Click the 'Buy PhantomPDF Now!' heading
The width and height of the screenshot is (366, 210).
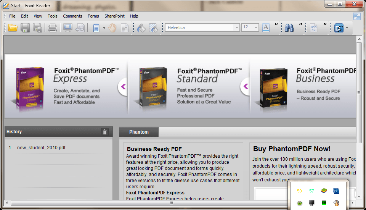tap(292, 149)
